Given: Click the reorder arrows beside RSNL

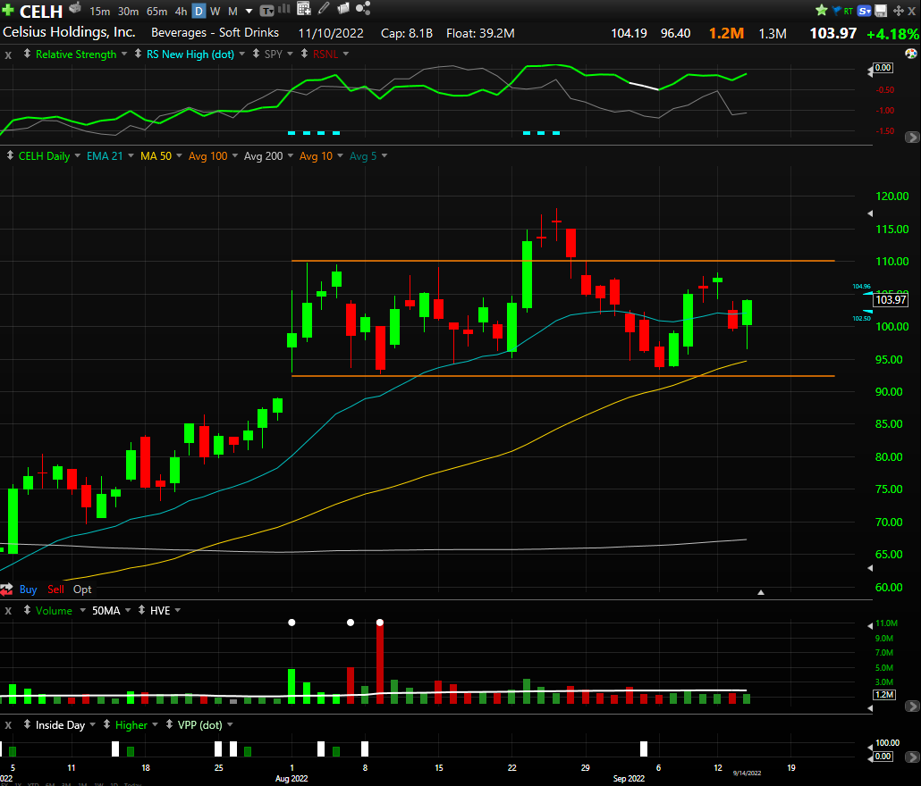Looking at the screenshot, I should (304, 54).
